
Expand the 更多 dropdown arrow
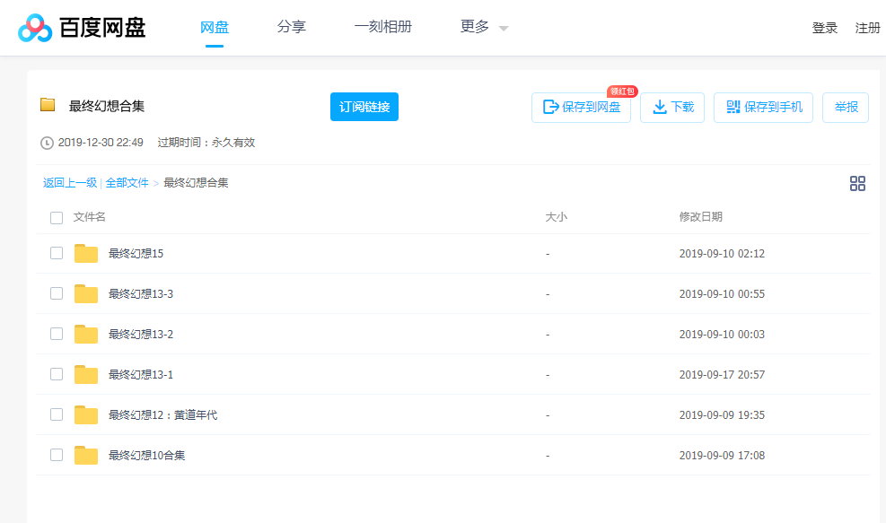(504, 28)
